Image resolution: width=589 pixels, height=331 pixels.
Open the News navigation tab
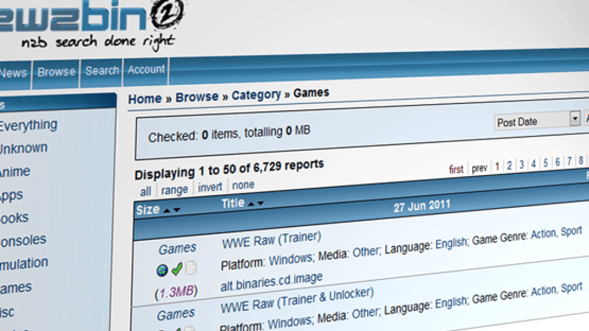pyautogui.click(x=13, y=74)
